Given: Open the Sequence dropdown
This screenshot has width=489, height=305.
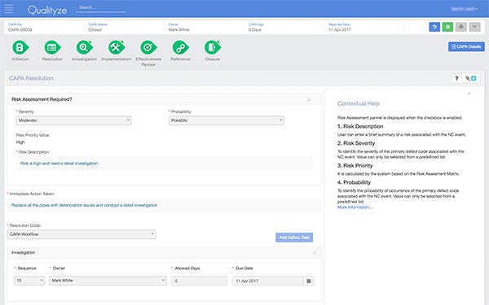Looking at the screenshot, I should (x=29, y=281).
